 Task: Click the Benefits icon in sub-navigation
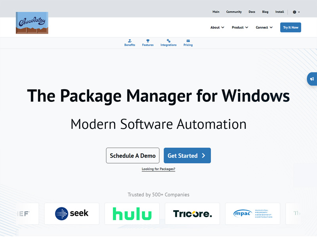click(x=130, y=41)
